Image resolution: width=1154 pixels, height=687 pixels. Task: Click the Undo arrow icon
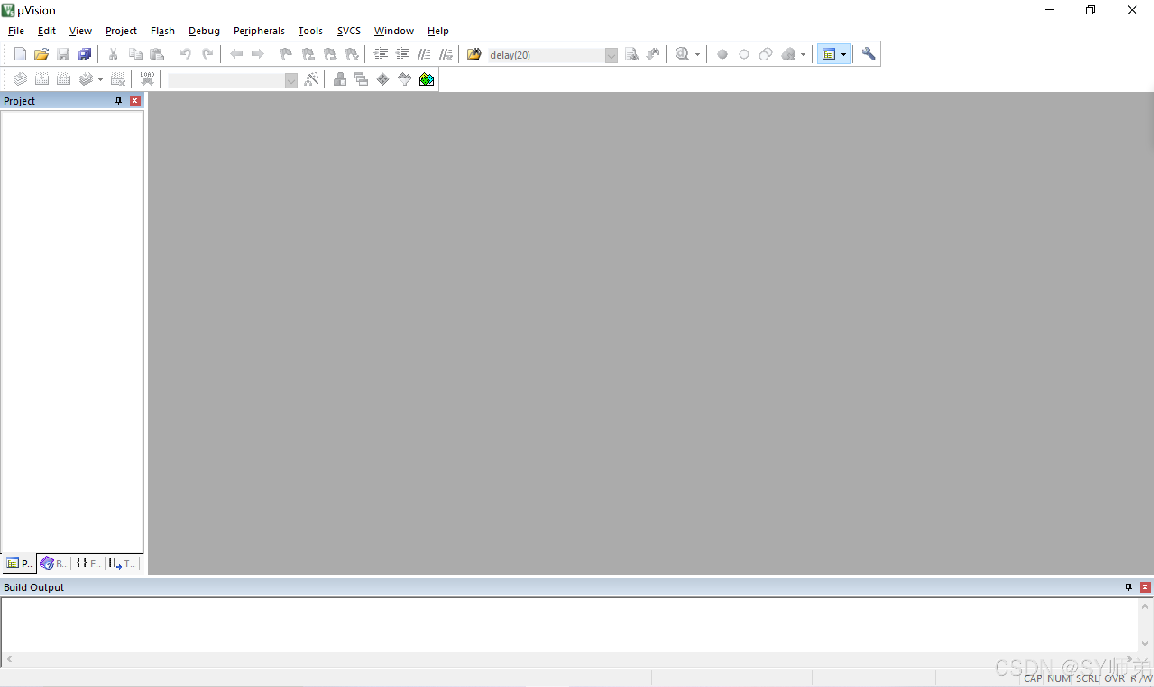[x=185, y=54]
